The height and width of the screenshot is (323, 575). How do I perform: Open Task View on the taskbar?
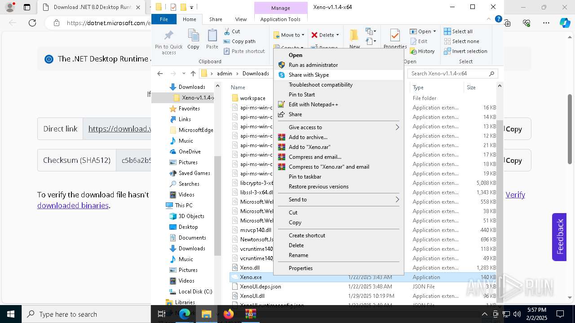coord(162,314)
